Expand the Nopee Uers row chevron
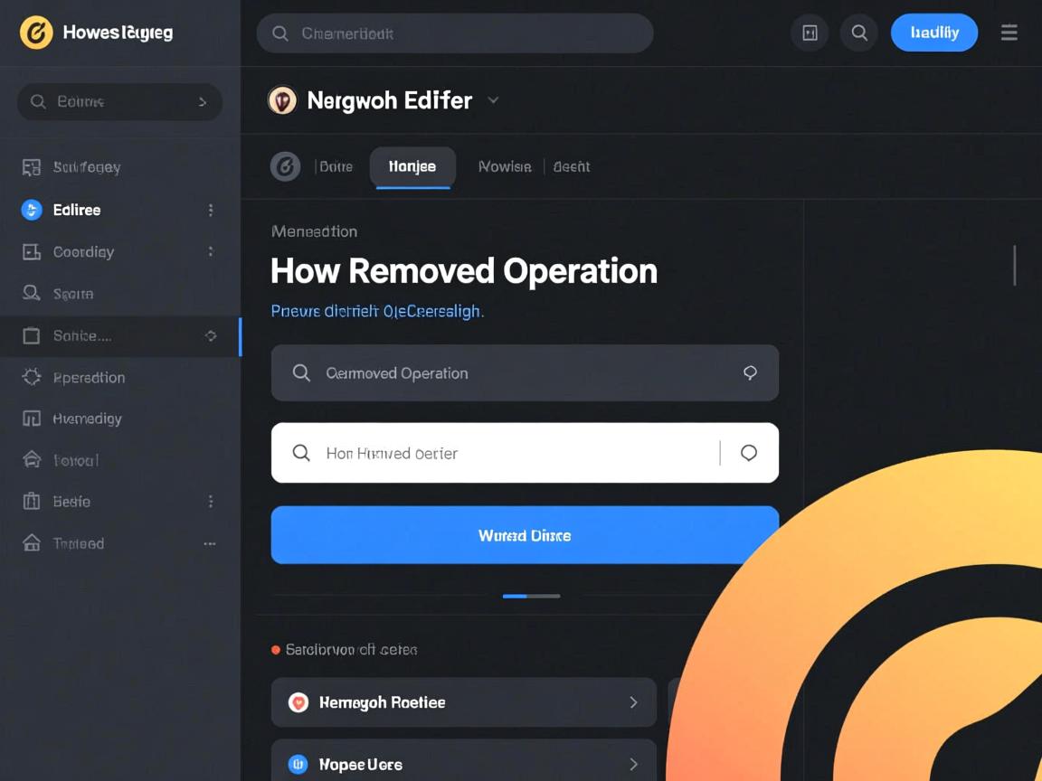Screen dimensions: 1042x781 pos(633,765)
